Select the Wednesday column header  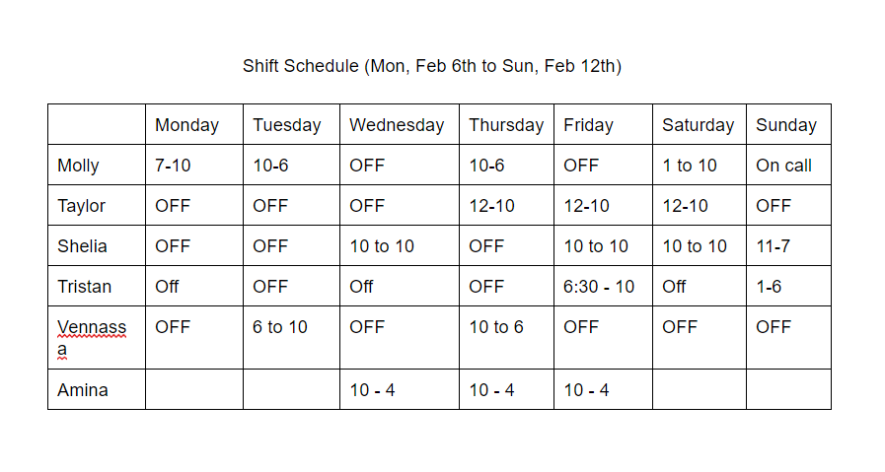tap(397, 125)
